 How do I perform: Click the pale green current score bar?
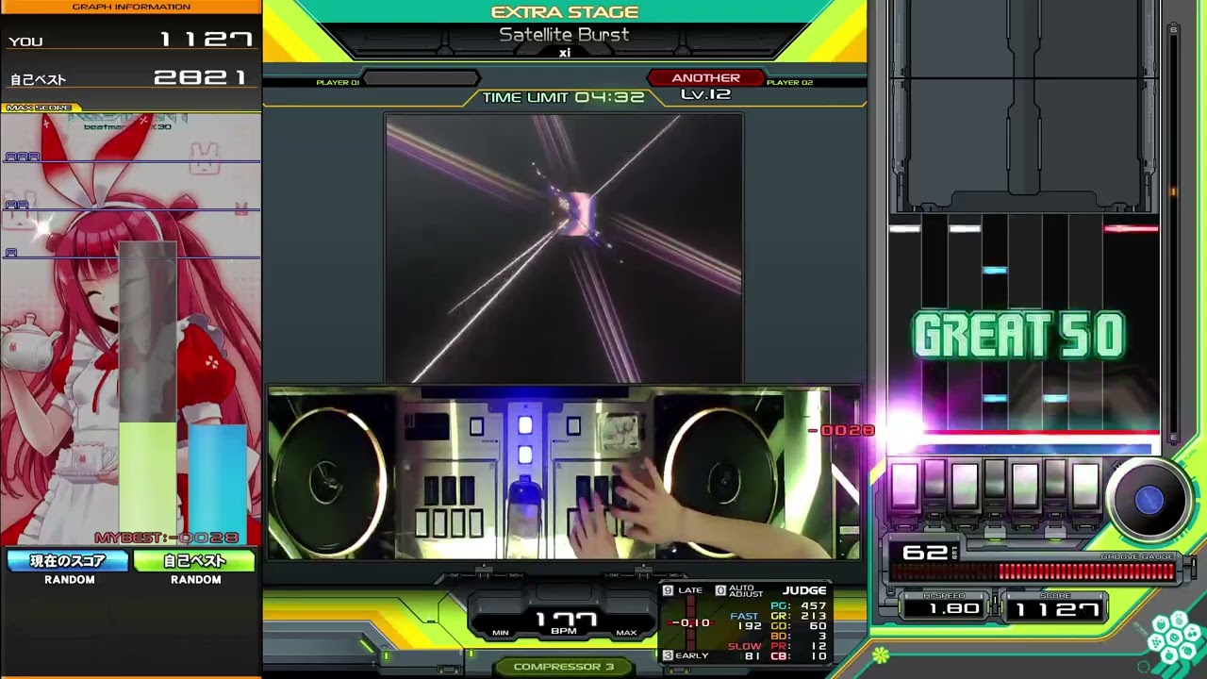147,483
